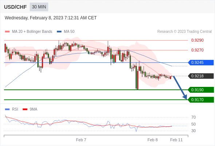Click the RSI 50 level label
Screen dimensions: 215x146
(193, 124)
